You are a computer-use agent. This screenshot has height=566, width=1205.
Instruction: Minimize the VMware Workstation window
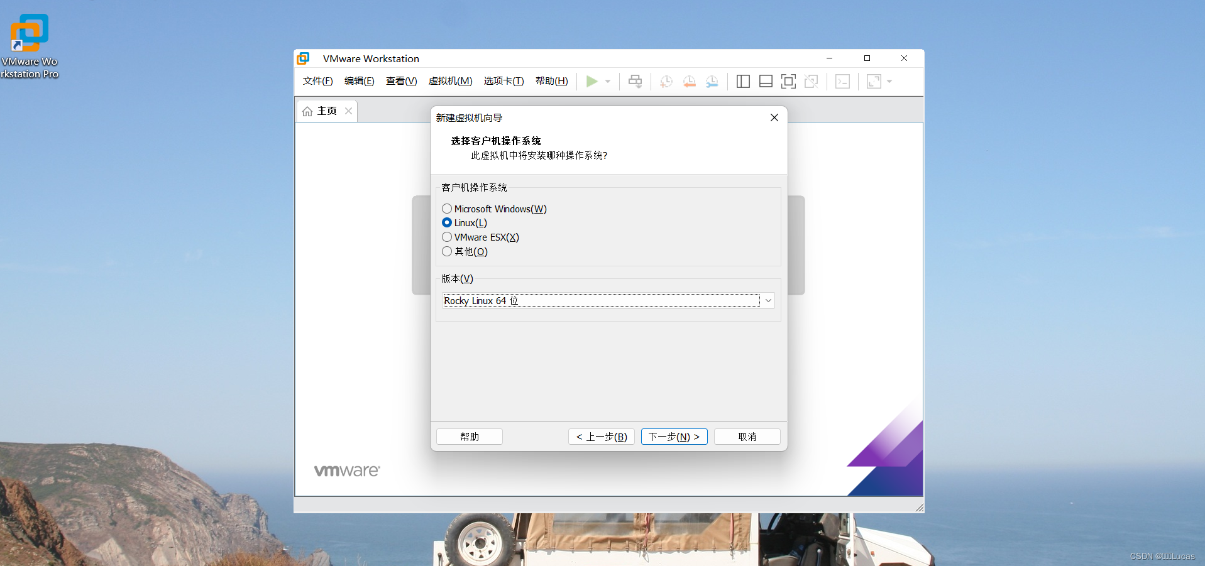830,58
